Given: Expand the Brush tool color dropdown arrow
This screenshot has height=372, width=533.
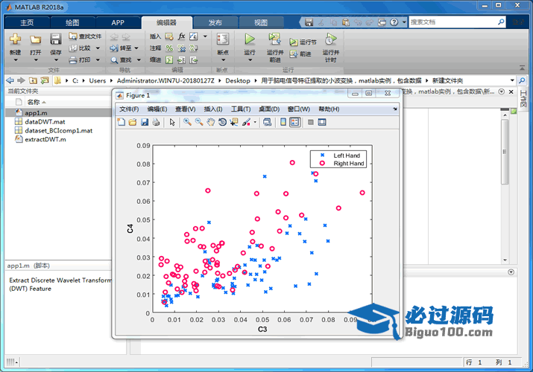Looking at the screenshot, I should pos(255,122).
